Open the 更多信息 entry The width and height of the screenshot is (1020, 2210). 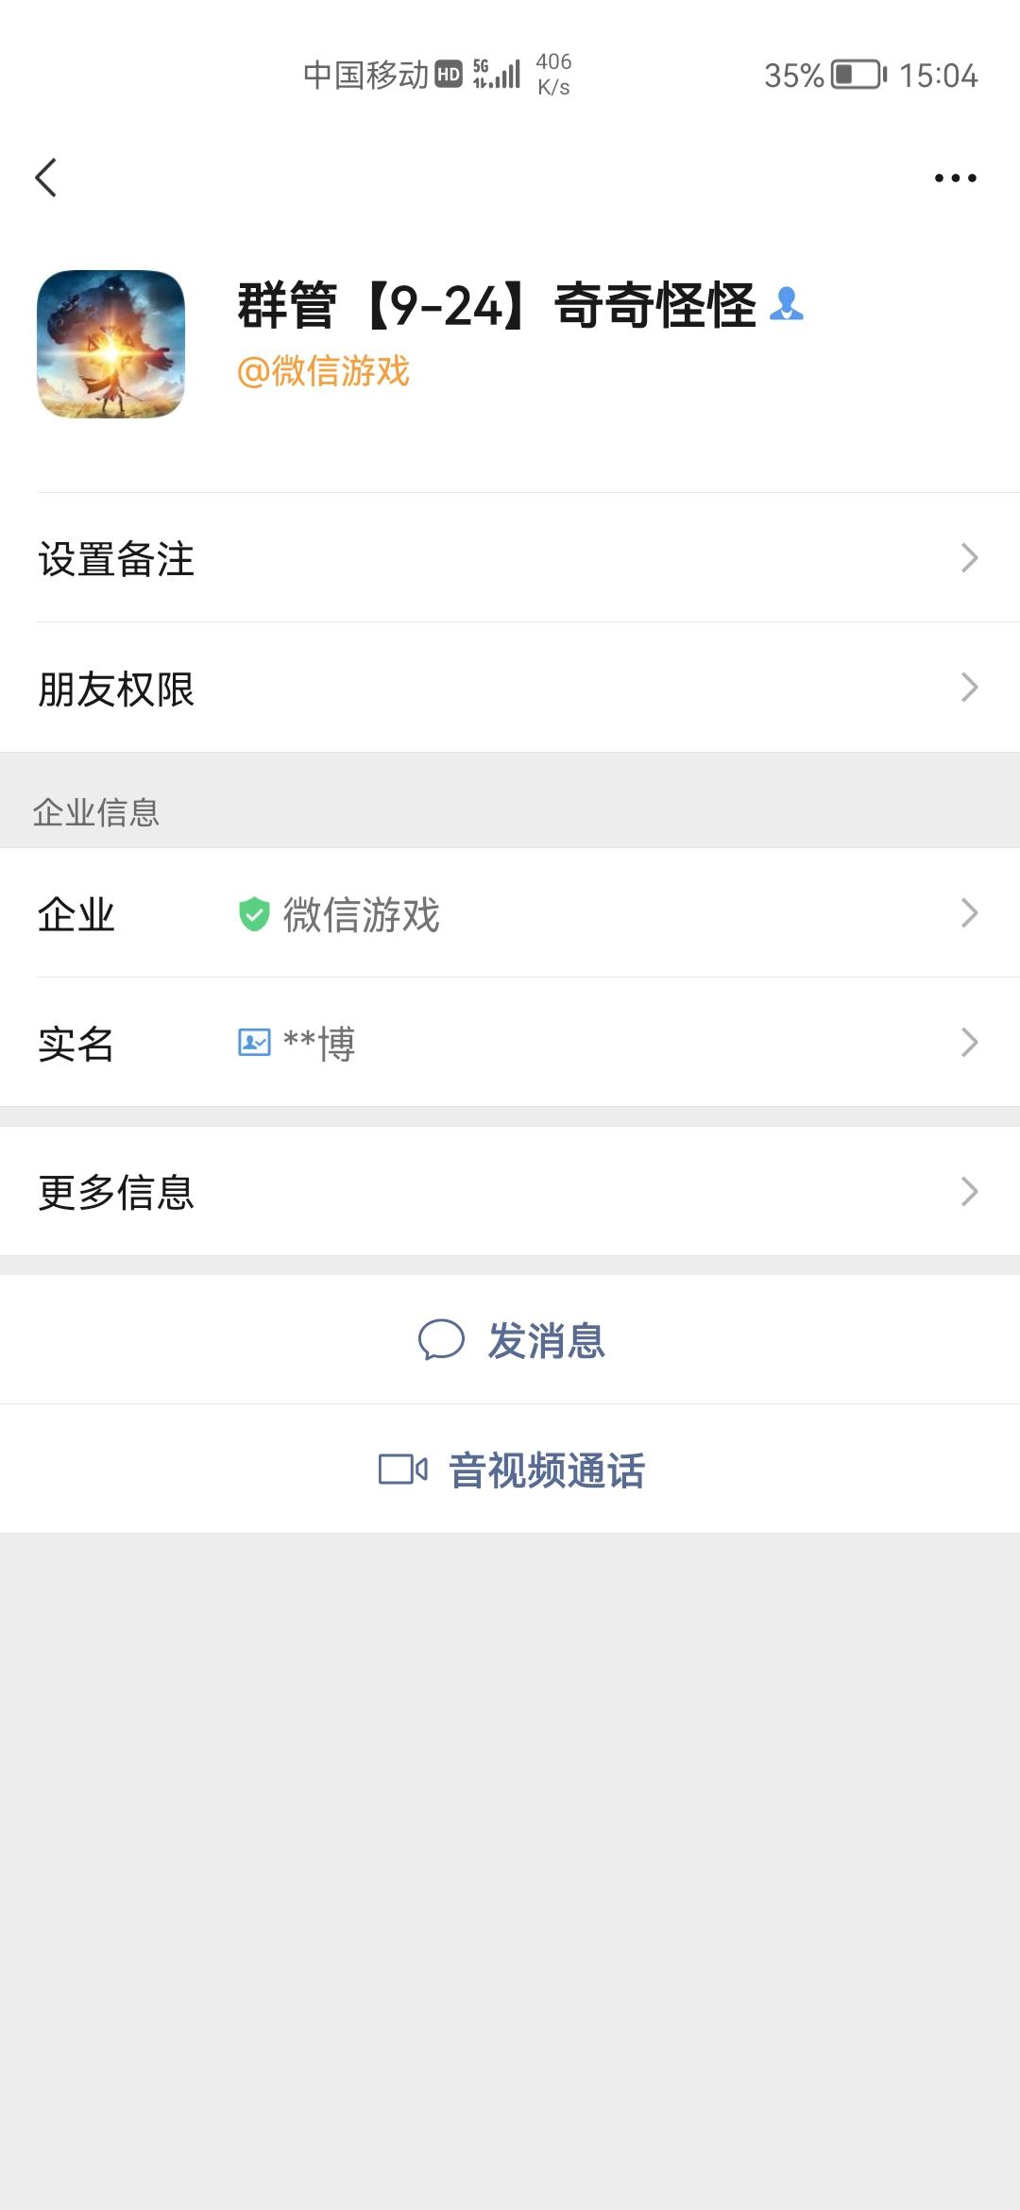[x=510, y=1191]
